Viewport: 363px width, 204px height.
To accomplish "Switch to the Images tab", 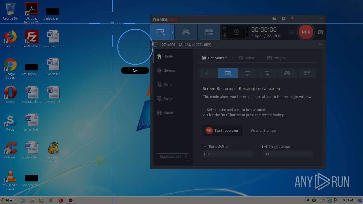I will pyautogui.click(x=276, y=58).
